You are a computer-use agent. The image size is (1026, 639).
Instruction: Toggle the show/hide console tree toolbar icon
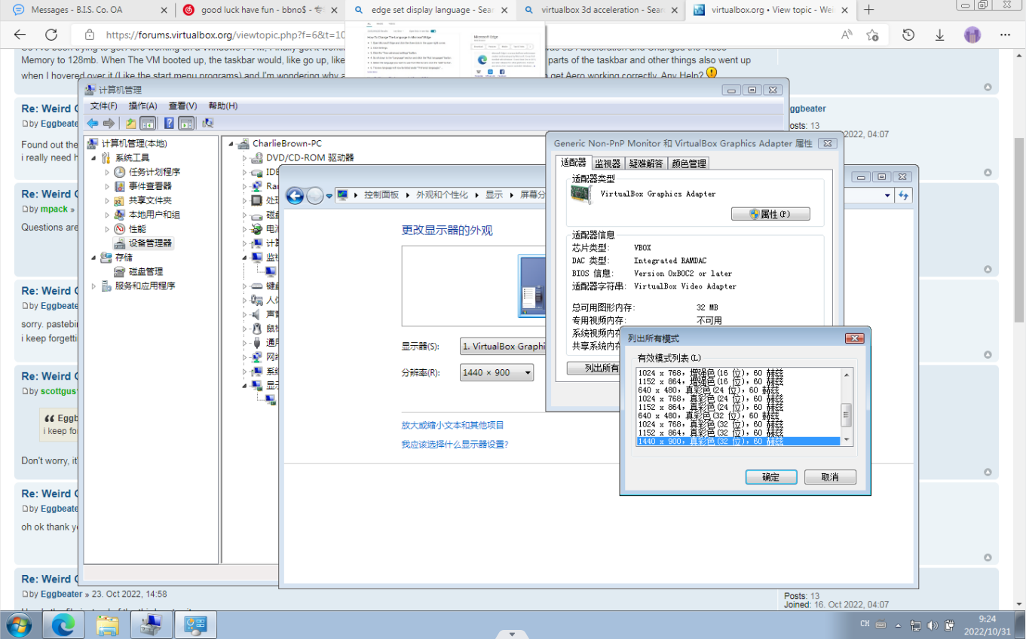tap(148, 123)
